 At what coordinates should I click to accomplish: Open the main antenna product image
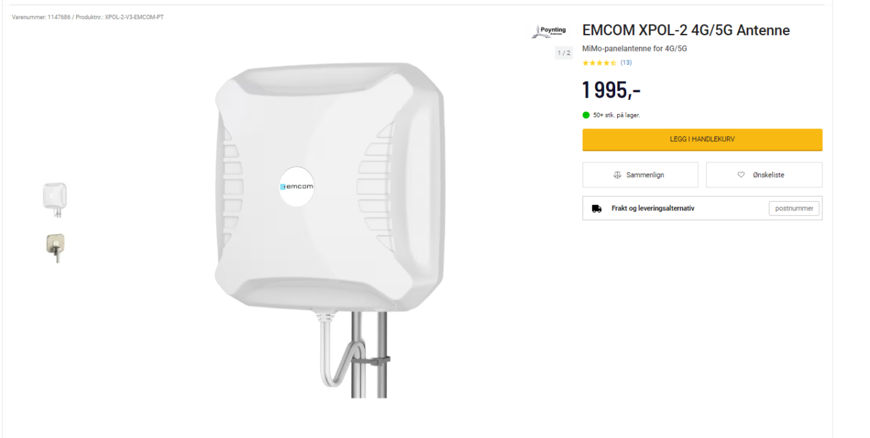[330, 204]
